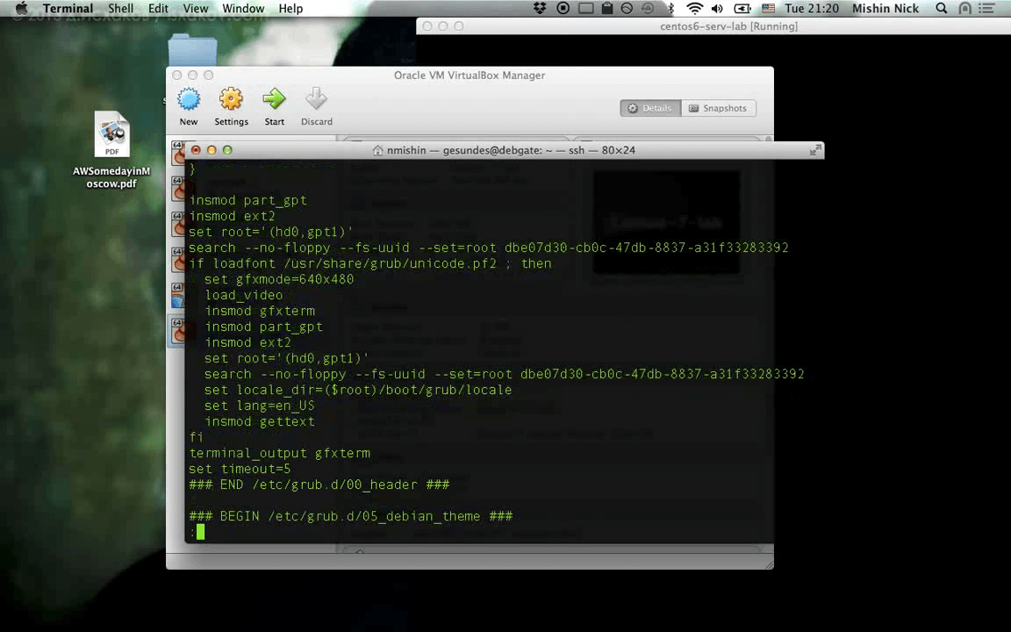Select the blue folder on the desktop

point(192,50)
